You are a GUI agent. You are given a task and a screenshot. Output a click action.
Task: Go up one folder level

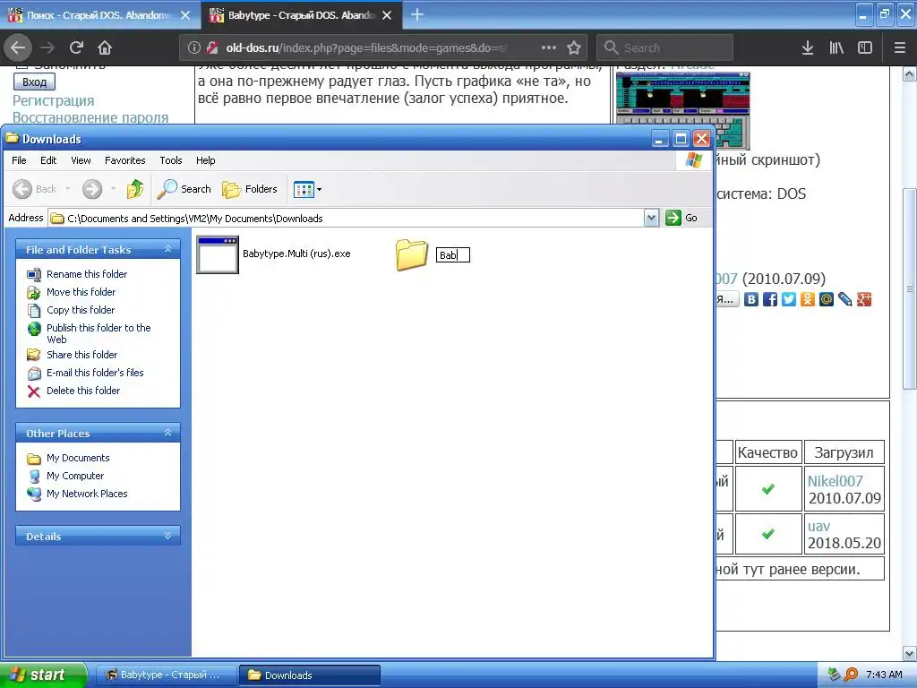pos(135,189)
